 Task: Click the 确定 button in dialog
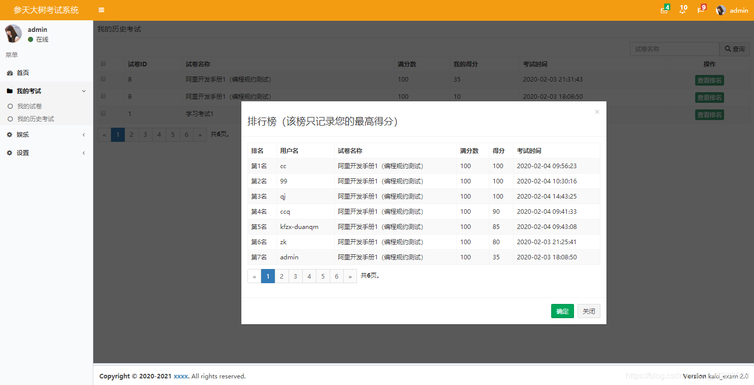coord(562,311)
